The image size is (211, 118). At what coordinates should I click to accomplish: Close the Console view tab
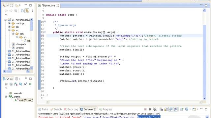95,109
